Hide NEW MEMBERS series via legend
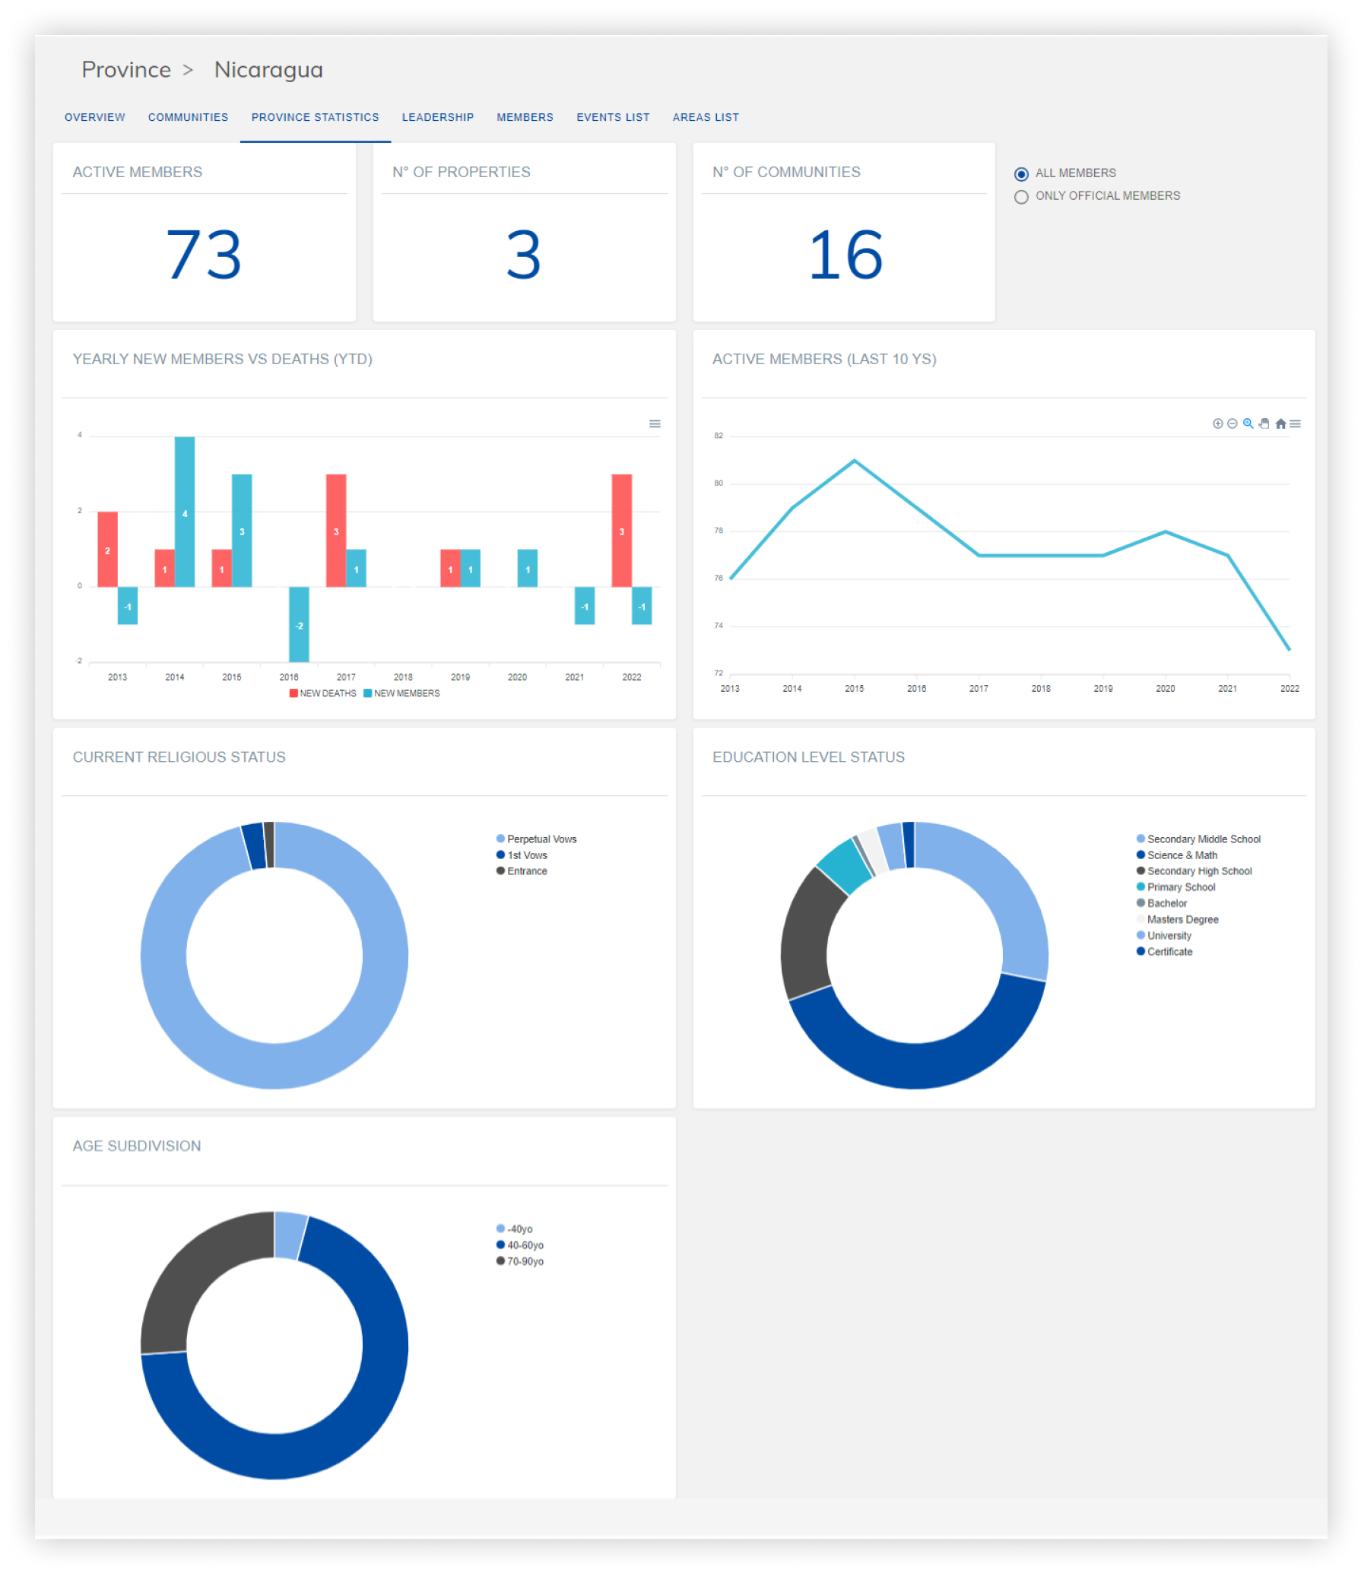The image size is (1361, 1573). [403, 693]
